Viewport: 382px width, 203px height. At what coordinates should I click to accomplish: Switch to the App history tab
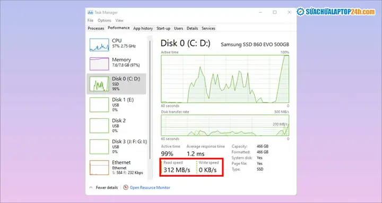143,29
